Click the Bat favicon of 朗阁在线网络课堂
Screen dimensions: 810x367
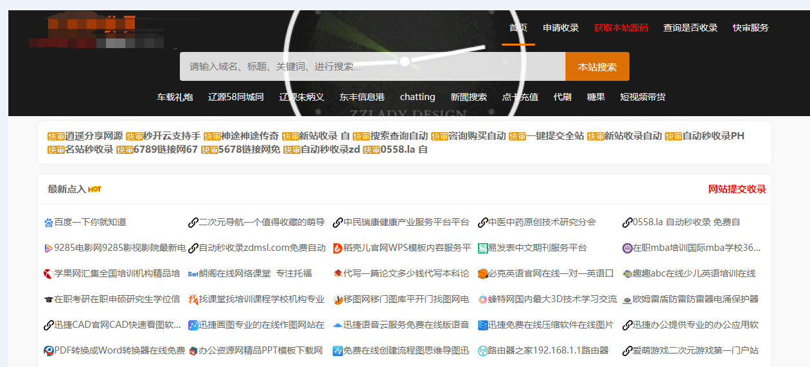(x=193, y=274)
